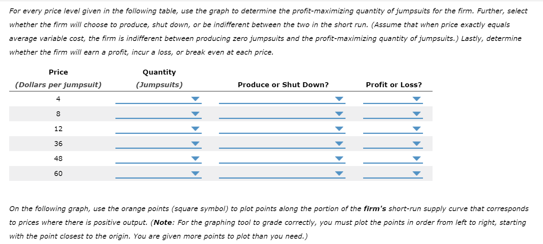Open the Quantity dropdown for price 12
The width and height of the screenshot is (543, 244).
point(195,128)
